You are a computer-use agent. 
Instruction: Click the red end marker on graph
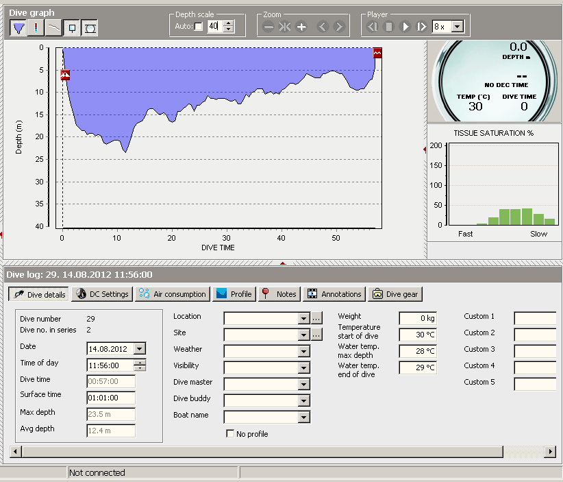[377, 53]
